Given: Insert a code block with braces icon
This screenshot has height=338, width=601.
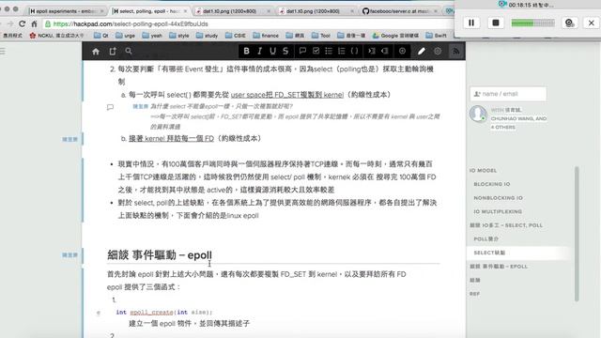Looking at the screenshot, I should (x=355, y=51).
